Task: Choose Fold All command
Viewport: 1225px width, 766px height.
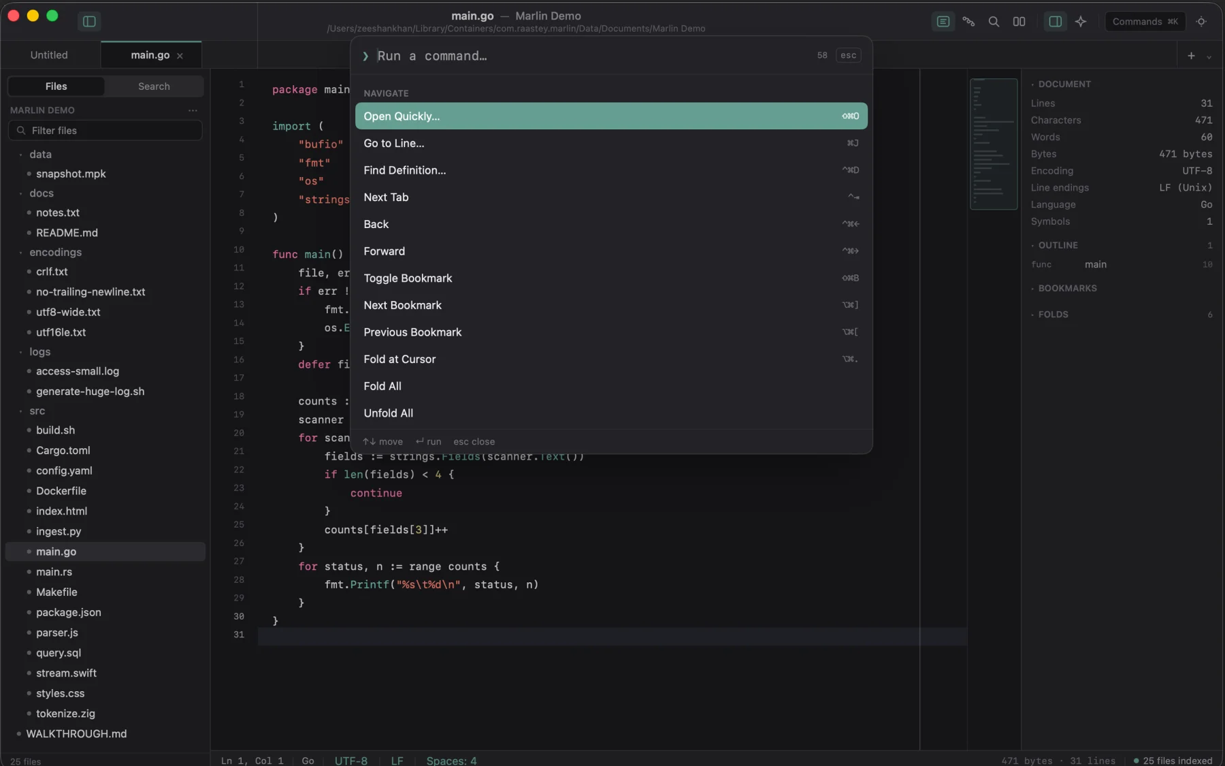Action: [x=611, y=386]
